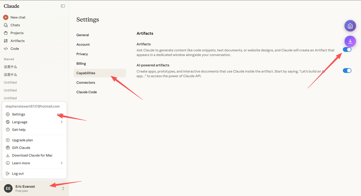This screenshot has height=196, width=361.
Task: Expand the Language submenu
Action: pos(61,122)
